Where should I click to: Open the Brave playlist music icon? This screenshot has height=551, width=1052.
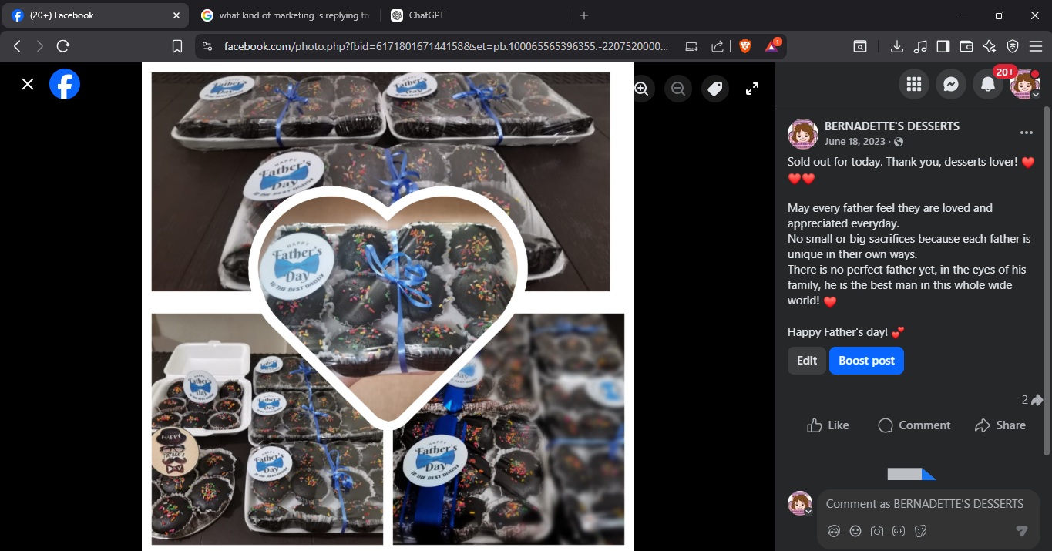920,46
